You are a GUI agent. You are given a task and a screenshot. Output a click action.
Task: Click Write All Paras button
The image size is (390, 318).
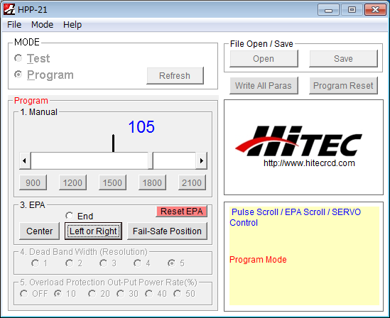(x=264, y=86)
